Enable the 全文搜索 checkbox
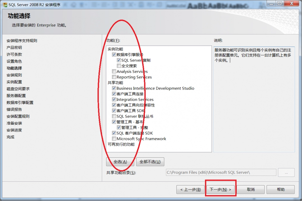This screenshot has height=201, width=302. coord(119,66)
